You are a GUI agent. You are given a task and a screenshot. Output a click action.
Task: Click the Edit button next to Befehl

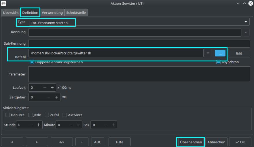click(239, 53)
